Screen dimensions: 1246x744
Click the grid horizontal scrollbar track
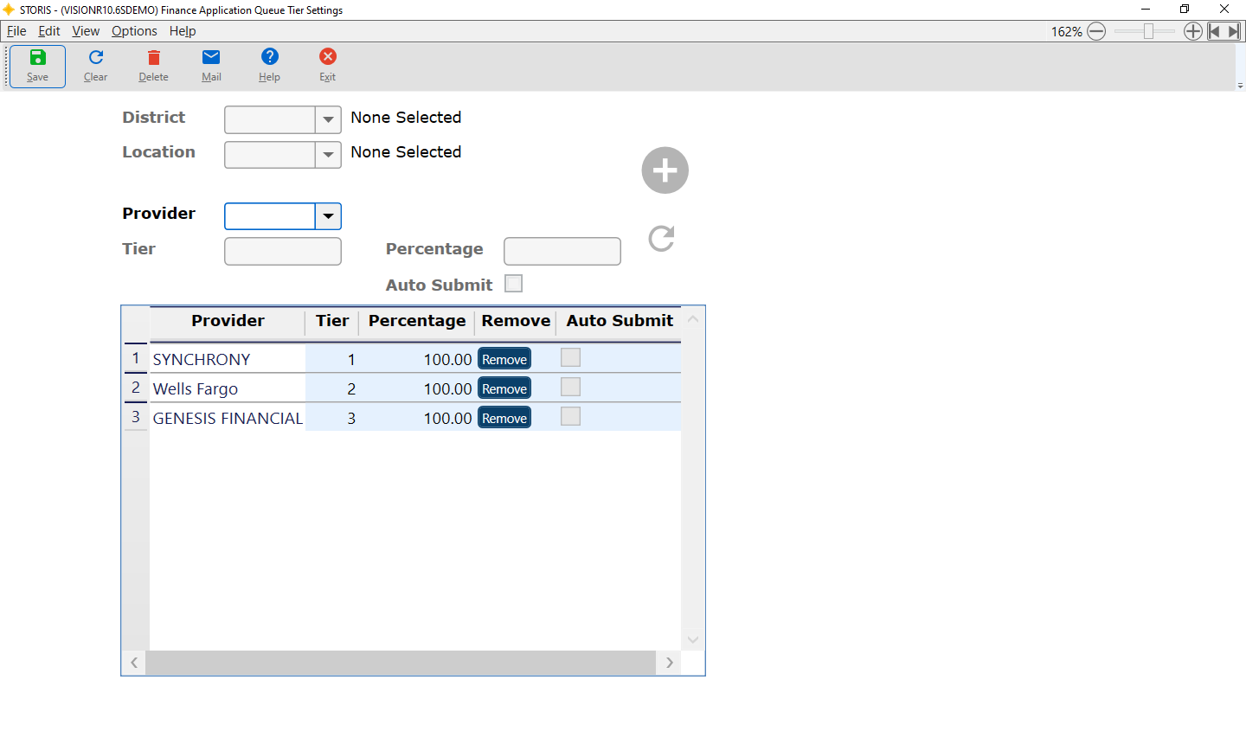coord(401,663)
